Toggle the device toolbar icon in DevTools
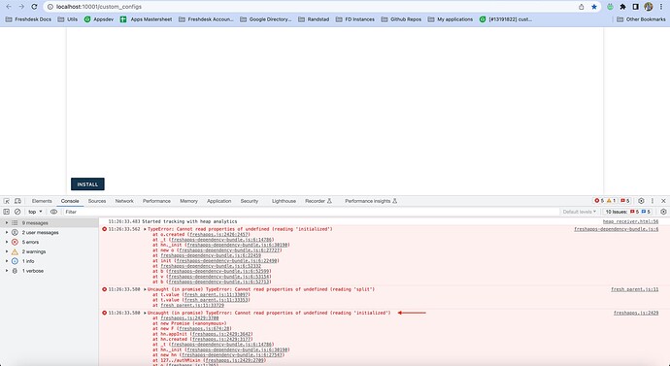The image size is (670, 366). 17,201
